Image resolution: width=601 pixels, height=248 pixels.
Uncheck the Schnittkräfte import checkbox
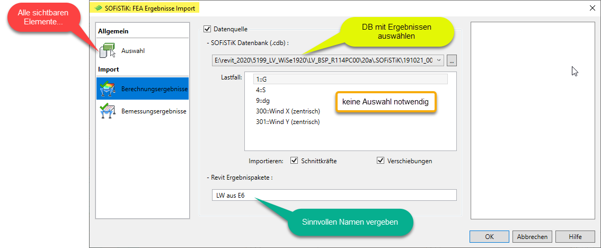[294, 161]
